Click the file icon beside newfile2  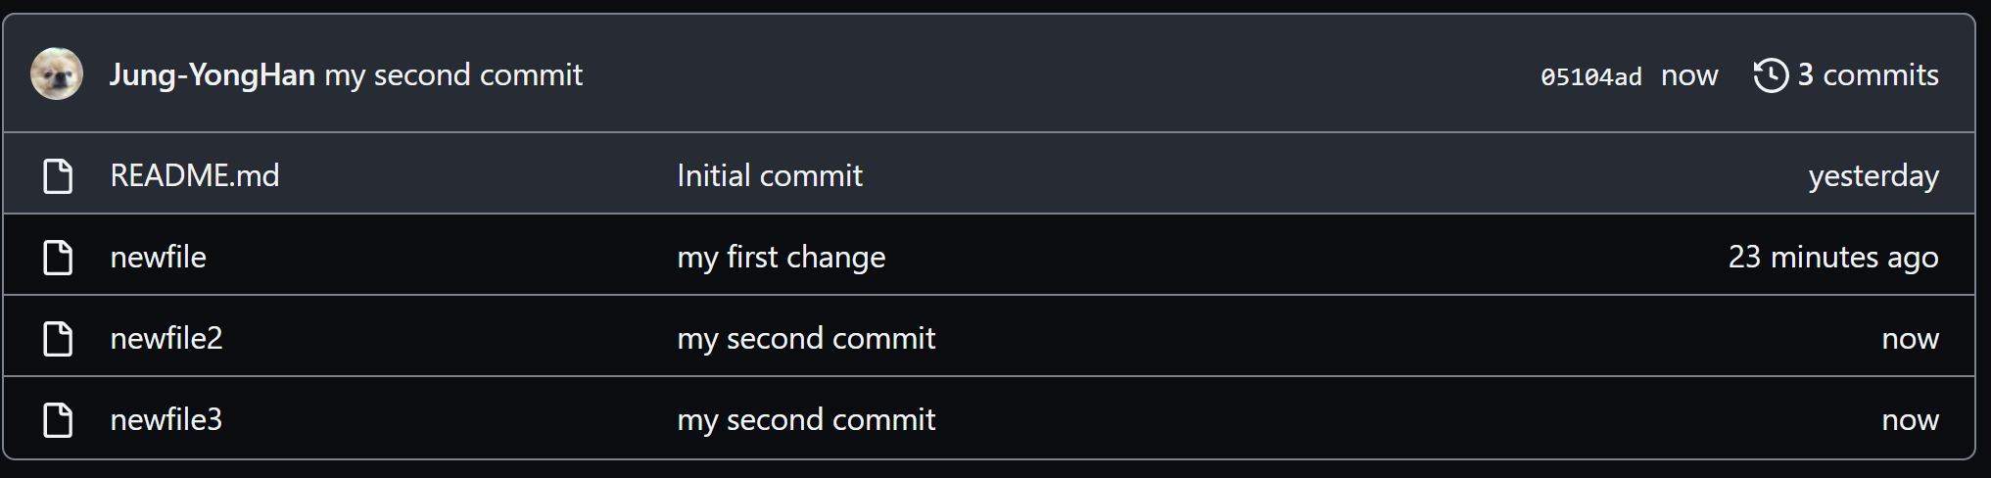point(58,339)
